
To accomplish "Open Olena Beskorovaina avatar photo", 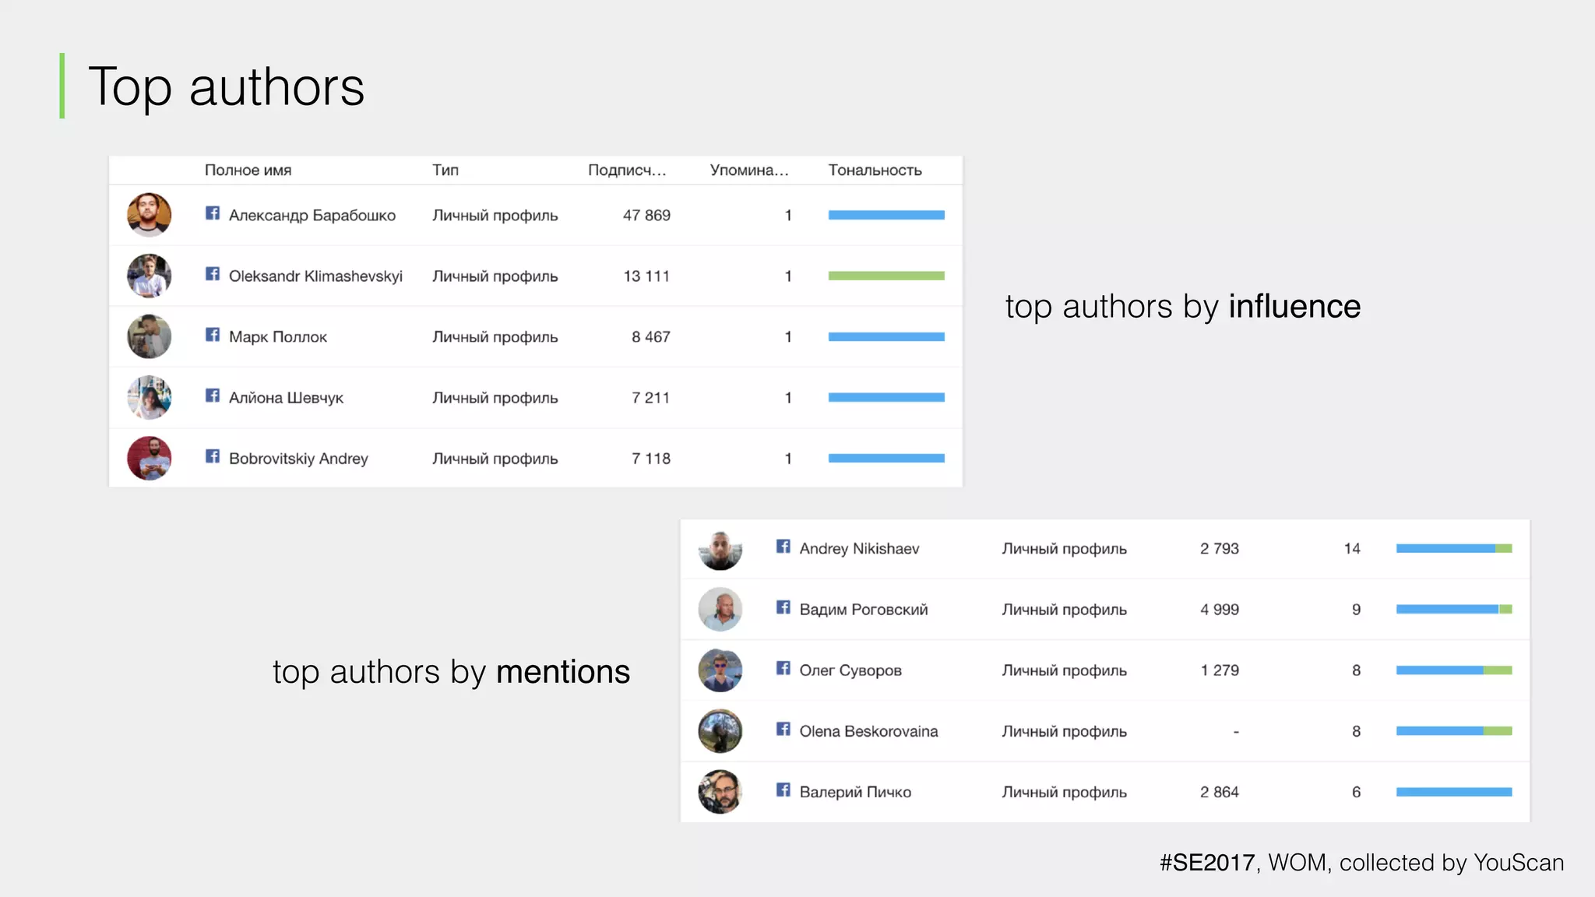I will point(720,731).
